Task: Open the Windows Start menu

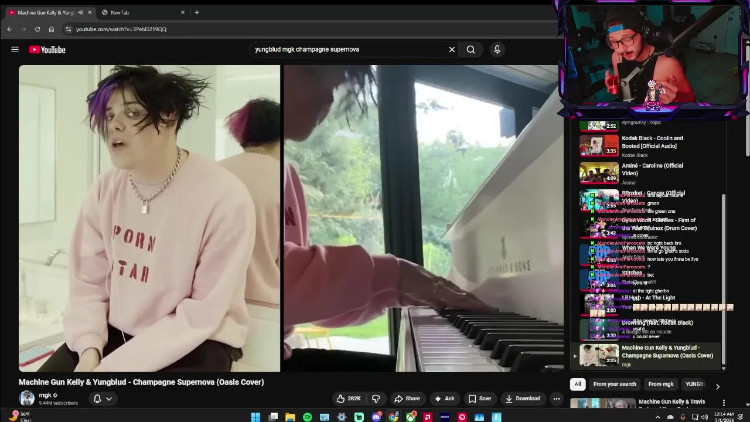Action: 255,417
